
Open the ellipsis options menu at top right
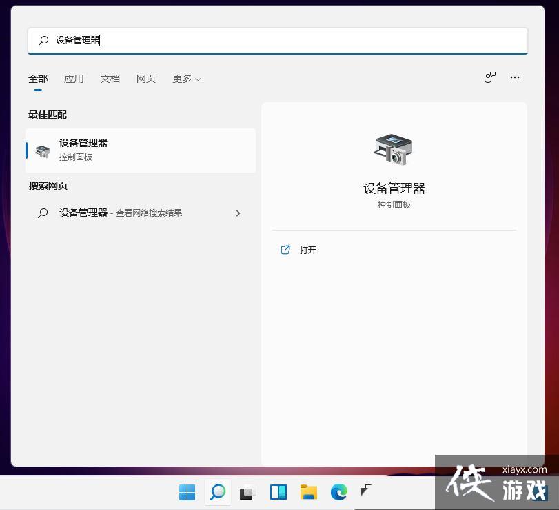click(514, 77)
